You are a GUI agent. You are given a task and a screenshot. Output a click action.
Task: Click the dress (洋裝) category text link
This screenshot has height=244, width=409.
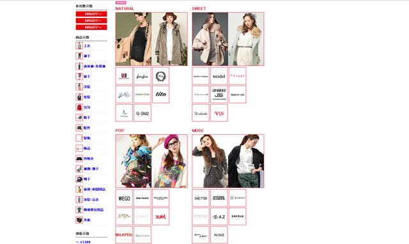[87, 87]
